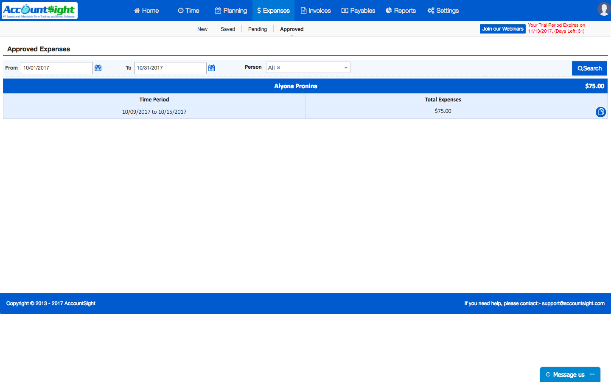The width and height of the screenshot is (611, 382).
Task: Open the Home navigation dropdown
Action: [146, 11]
